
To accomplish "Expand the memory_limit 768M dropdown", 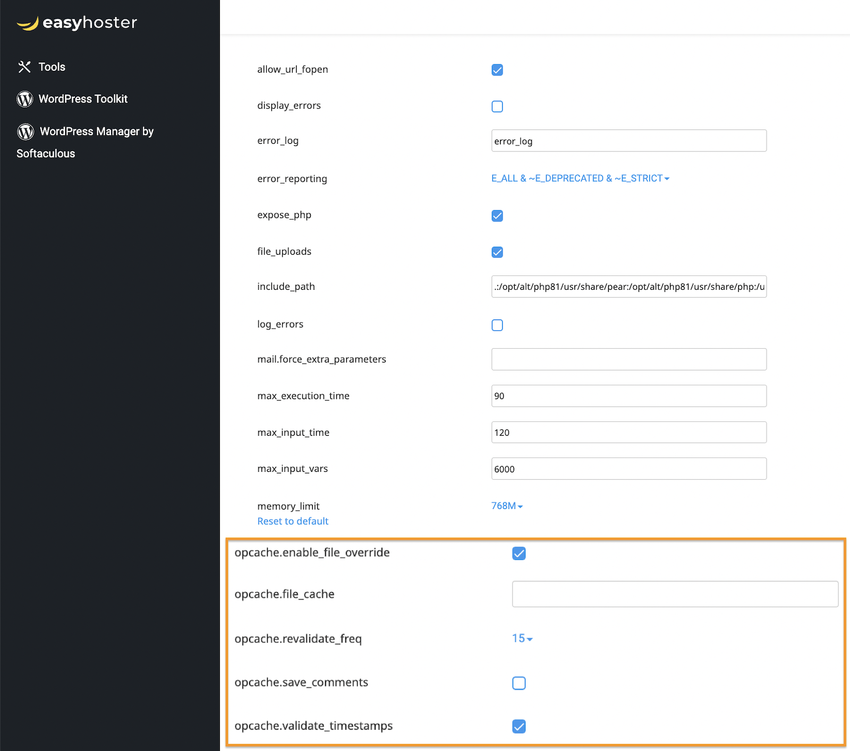I will click(507, 506).
